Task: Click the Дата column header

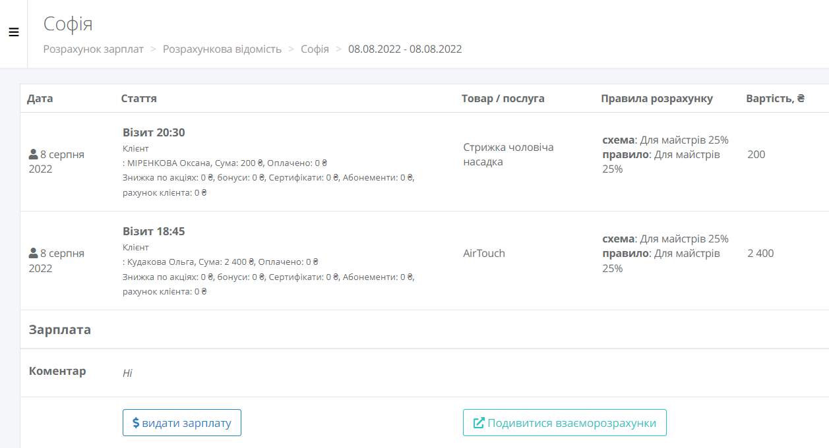Action: coord(40,98)
